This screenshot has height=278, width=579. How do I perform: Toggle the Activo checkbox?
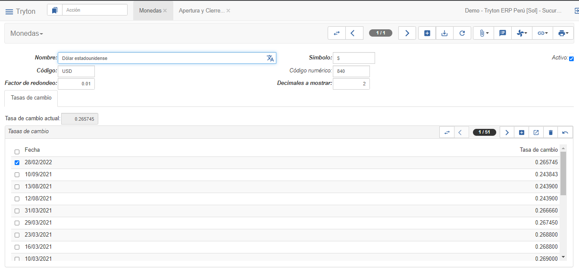[x=571, y=59]
